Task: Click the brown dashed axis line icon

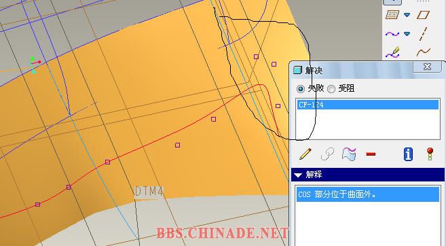Action: (x=423, y=34)
